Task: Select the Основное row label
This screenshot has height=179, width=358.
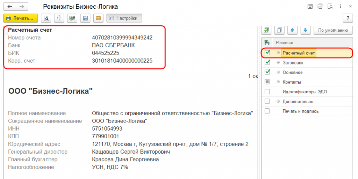Action: pos(293,72)
